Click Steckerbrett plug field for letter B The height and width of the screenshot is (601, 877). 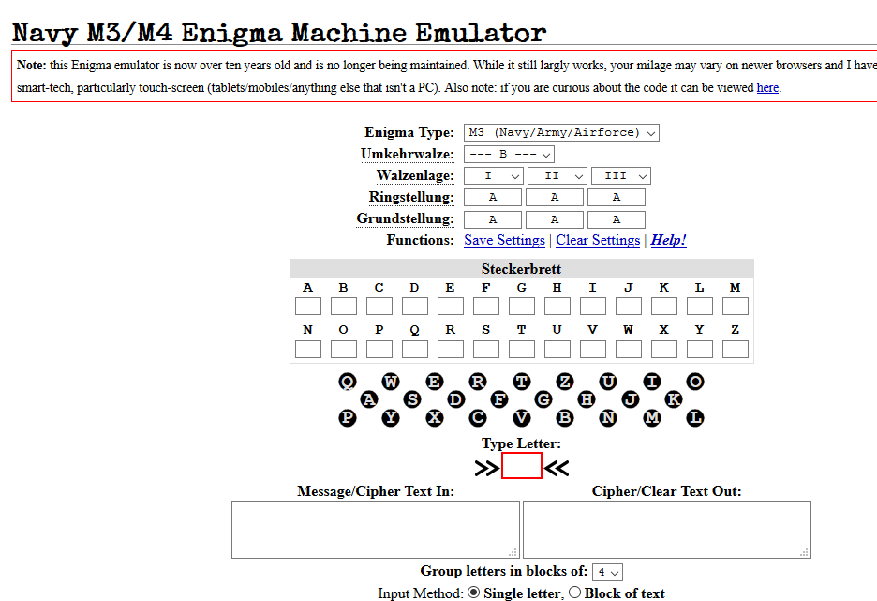tap(344, 306)
